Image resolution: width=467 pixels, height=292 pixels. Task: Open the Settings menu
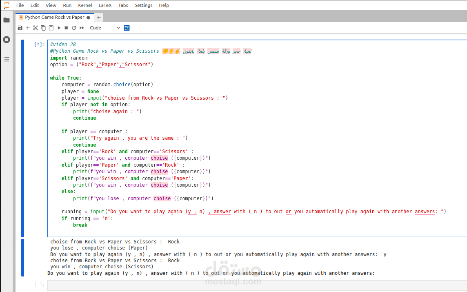click(143, 5)
